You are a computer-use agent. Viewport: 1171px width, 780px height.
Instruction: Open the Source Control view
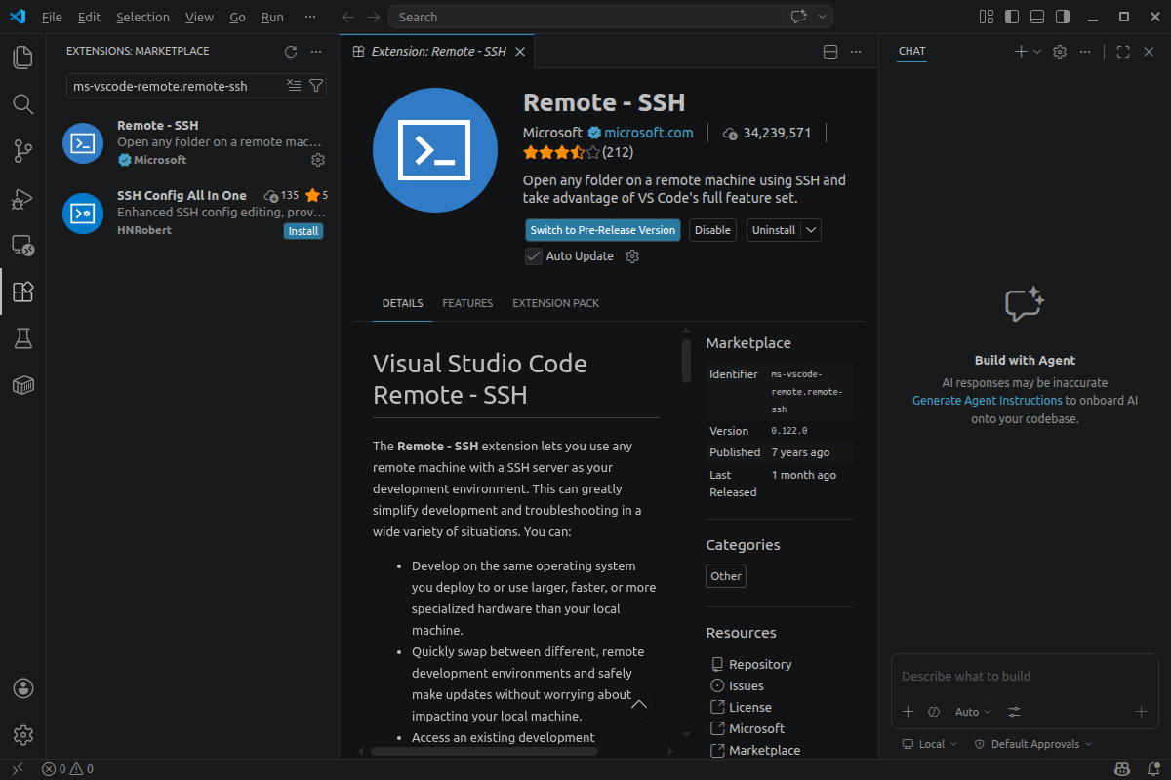pyautogui.click(x=22, y=151)
